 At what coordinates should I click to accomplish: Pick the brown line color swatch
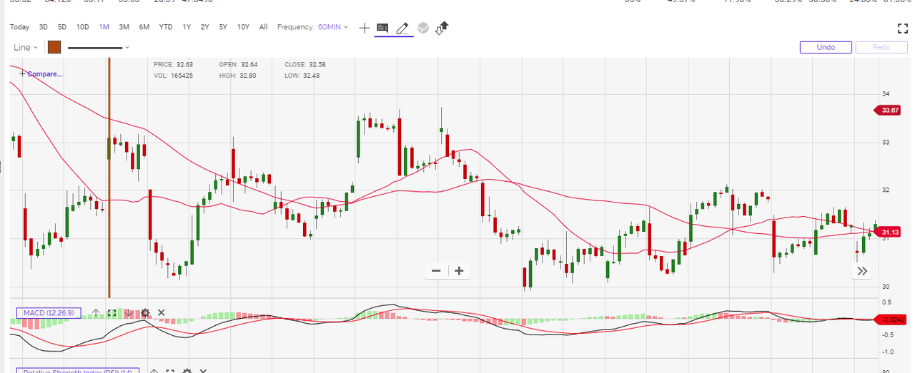pyautogui.click(x=54, y=47)
